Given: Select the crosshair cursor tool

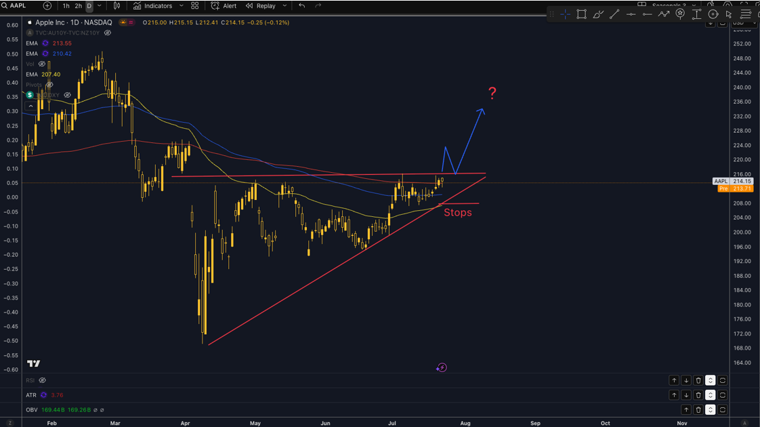Looking at the screenshot, I should (565, 14).
